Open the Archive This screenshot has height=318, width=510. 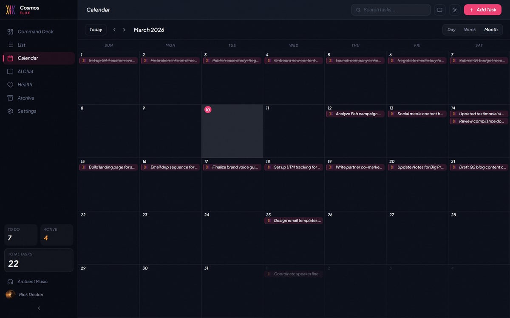[27, 98]
